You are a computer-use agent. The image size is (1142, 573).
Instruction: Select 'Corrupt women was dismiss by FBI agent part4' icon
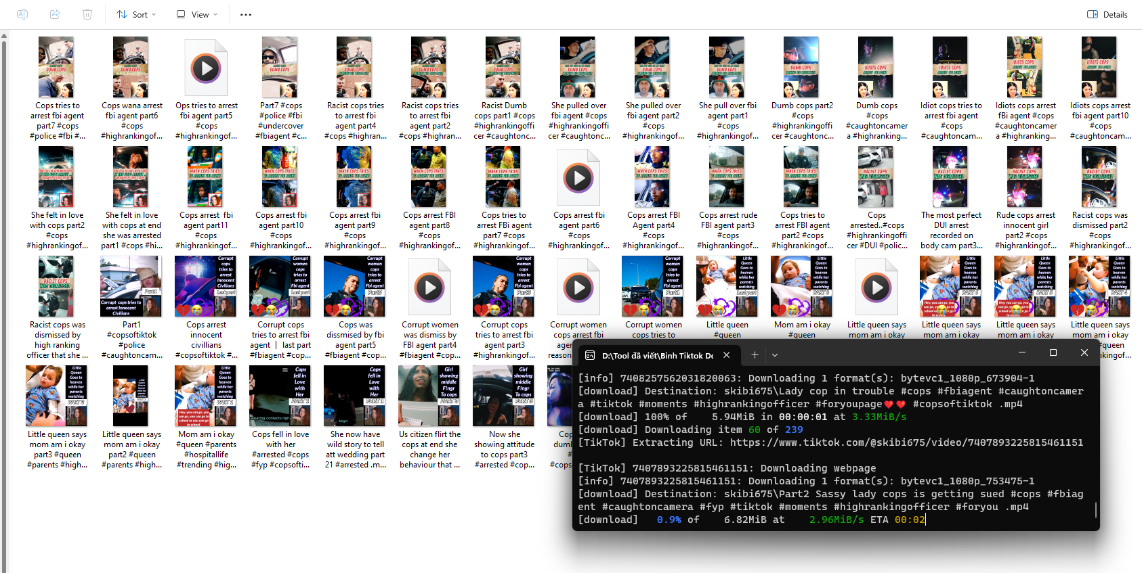pyautogui.click(x=429, y=287)
